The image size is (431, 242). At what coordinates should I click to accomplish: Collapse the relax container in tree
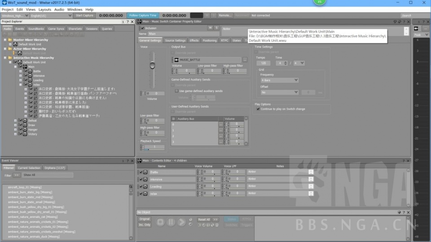pyautogui.click(x=20, y=85)
